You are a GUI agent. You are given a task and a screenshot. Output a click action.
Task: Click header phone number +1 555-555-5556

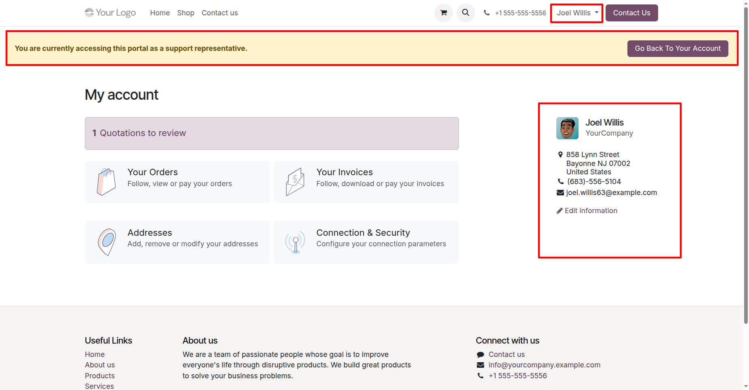click(520, 13)
